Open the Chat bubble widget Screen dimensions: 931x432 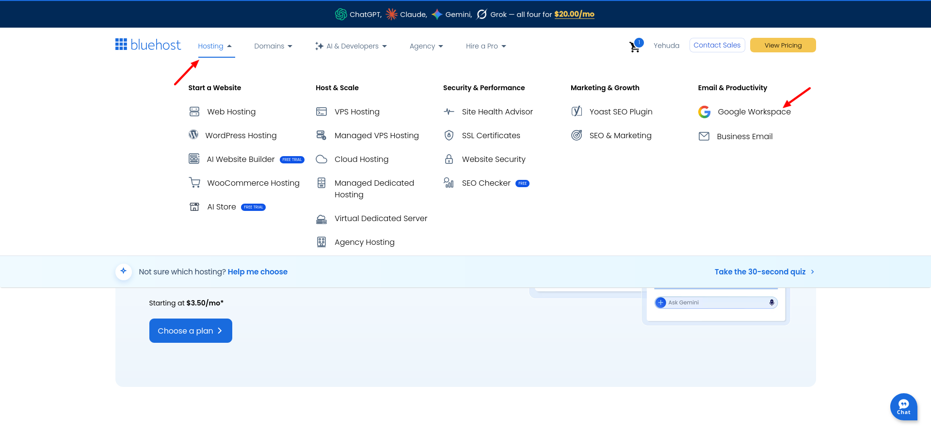pos(904,407)
